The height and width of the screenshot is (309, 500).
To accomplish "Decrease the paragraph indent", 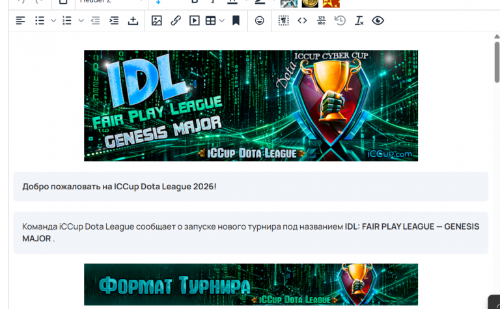I will pyautogui.click(x=95, y=21).
